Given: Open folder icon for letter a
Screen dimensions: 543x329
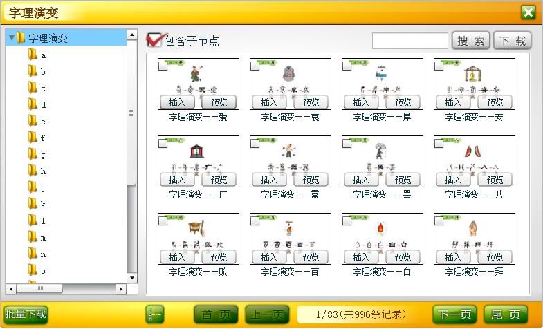Looking at the screenshot, I should (x=33, y=55).
